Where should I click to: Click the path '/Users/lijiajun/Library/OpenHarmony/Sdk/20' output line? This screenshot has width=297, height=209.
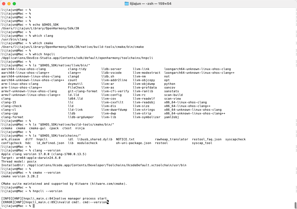point(40,28)
